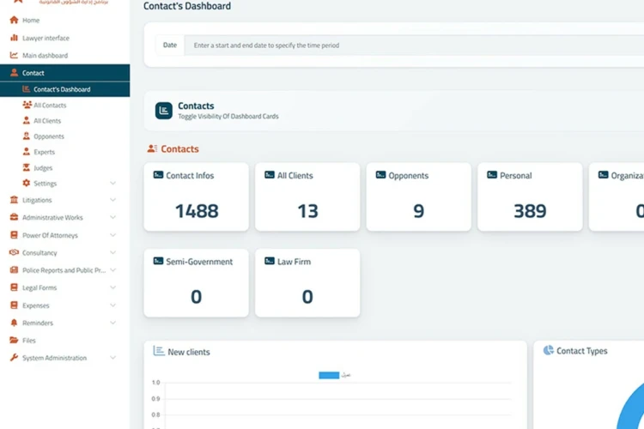This screenshot has width=644, height=429.
Task: Click the Experts person icon
Action: click(27, 152)
